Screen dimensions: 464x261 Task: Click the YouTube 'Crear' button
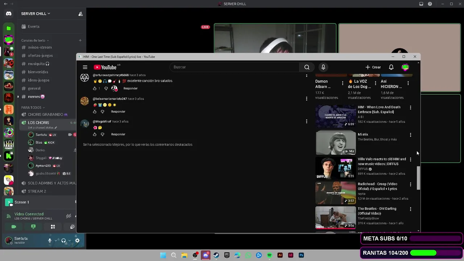[373, 67]
